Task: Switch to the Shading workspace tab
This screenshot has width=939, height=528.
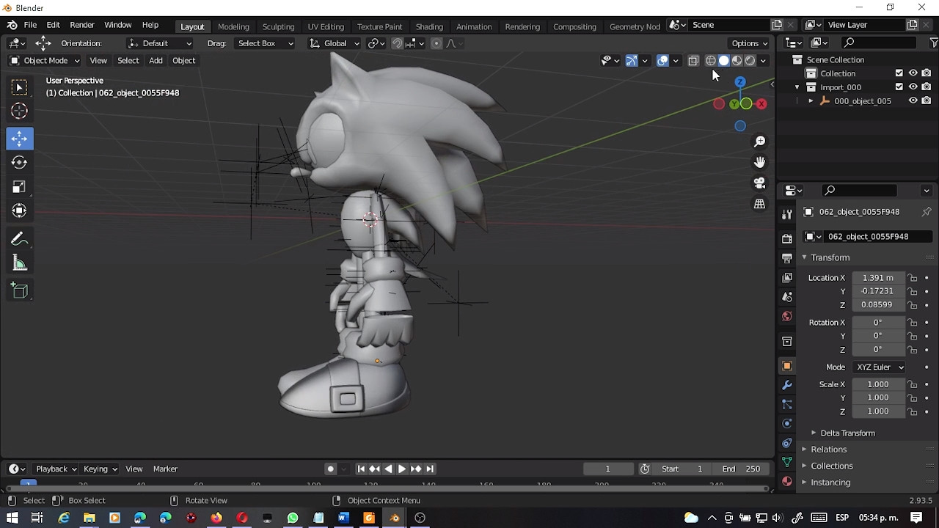Action: coord(429,26)
